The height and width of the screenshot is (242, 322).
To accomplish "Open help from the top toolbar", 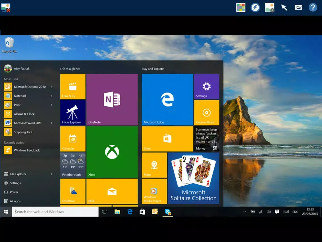I will pos(313,8).
